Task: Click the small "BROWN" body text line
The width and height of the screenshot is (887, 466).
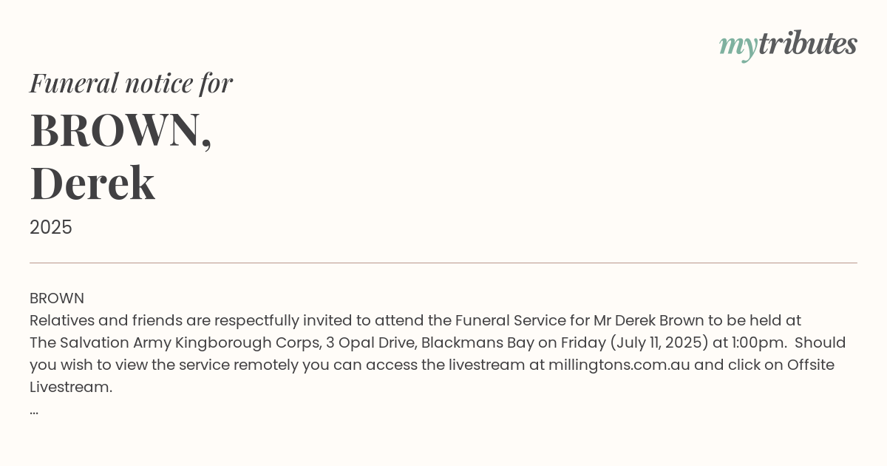Action: coord(57,298)
